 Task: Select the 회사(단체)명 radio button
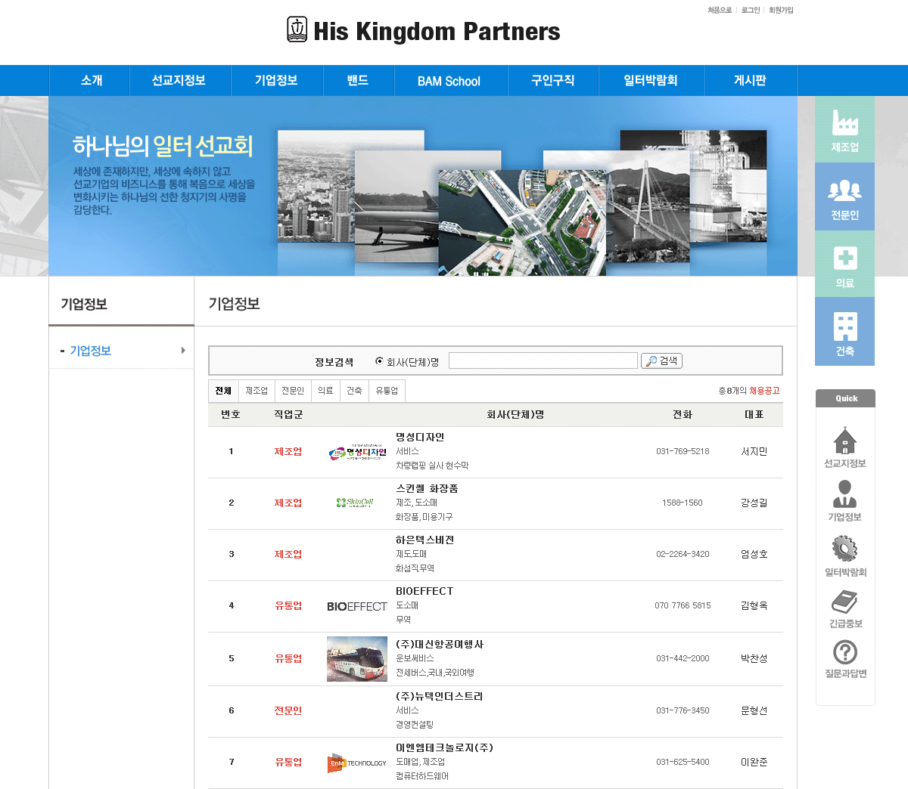click(x=379, y=361)
